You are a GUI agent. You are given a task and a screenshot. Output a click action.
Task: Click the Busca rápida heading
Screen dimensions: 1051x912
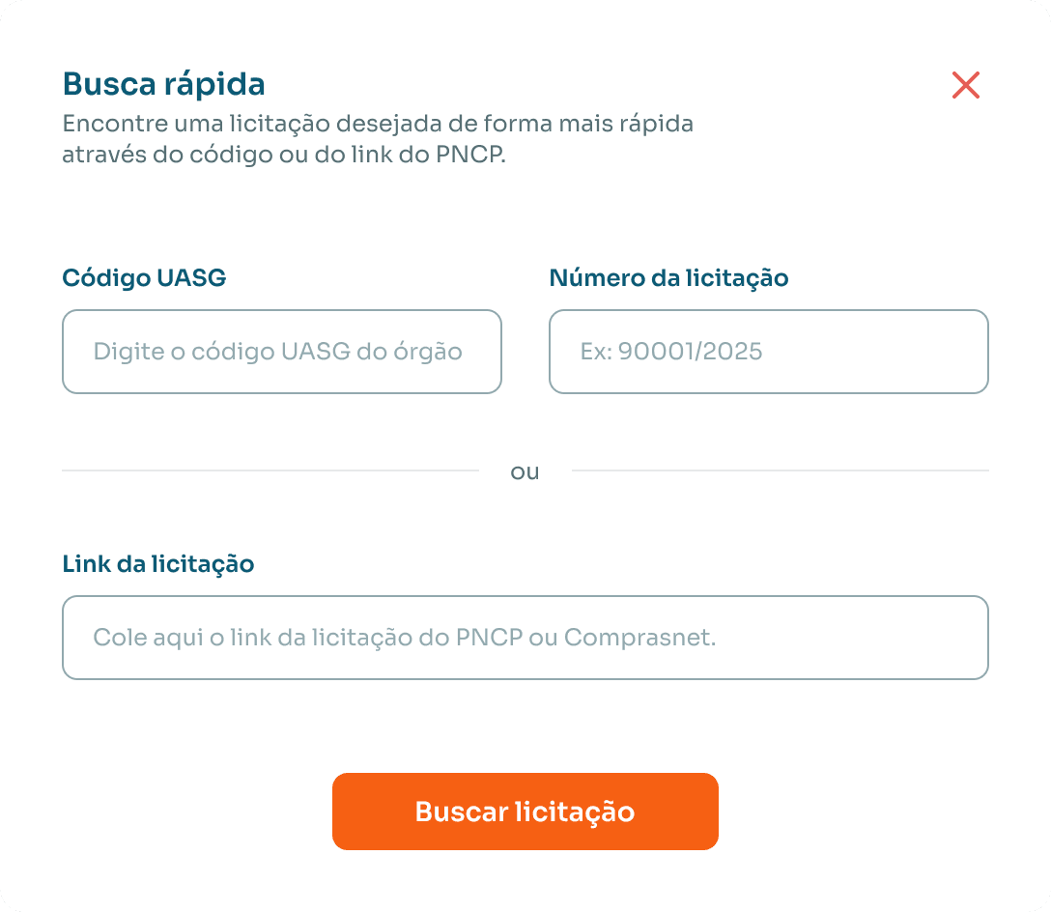161,85
